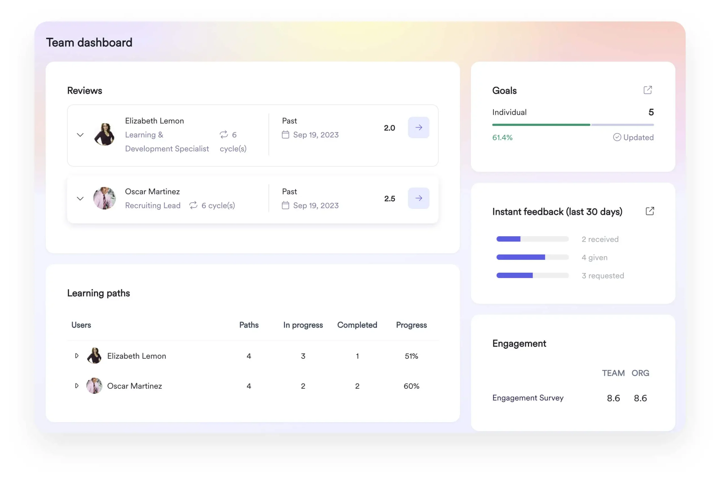Expand Elizabeth Lemon's learning paths row
The width and height of the screenshot is (720, 480).
click(x=76, y=356)
